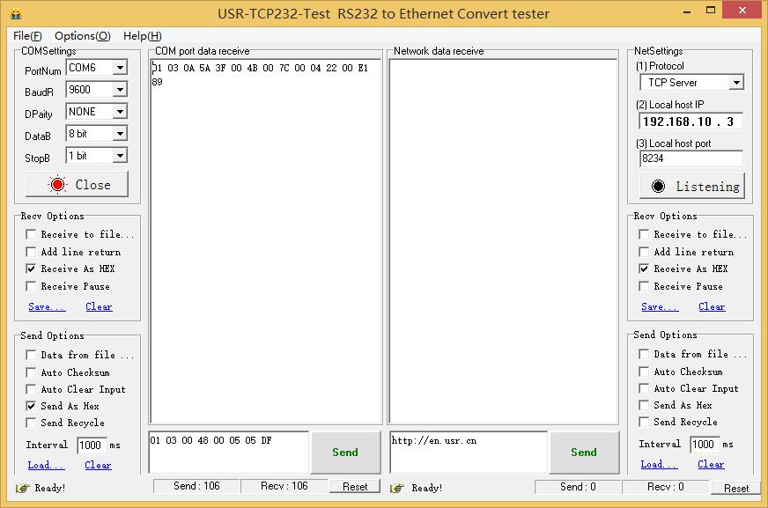Click the network send text input box

click(x=469, y=452)
